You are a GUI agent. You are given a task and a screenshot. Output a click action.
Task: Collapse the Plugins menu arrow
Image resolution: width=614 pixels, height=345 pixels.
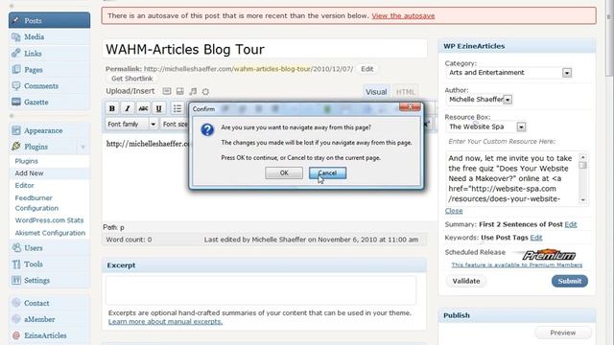coord(83,147)
